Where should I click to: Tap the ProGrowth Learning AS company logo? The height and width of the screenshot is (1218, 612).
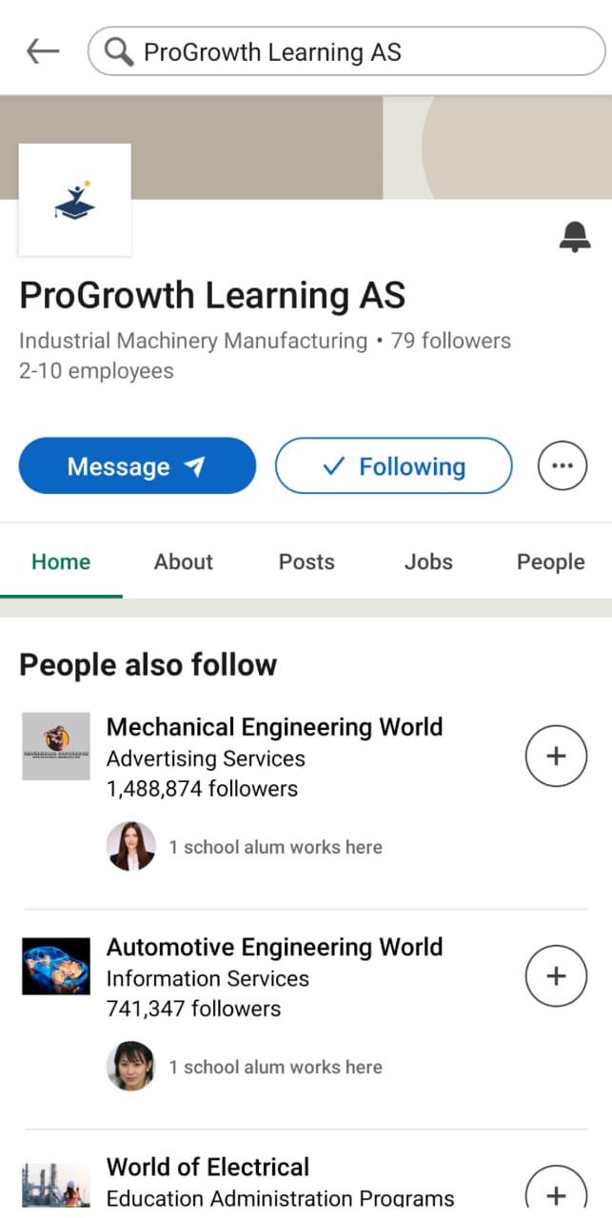click(74, 200)
